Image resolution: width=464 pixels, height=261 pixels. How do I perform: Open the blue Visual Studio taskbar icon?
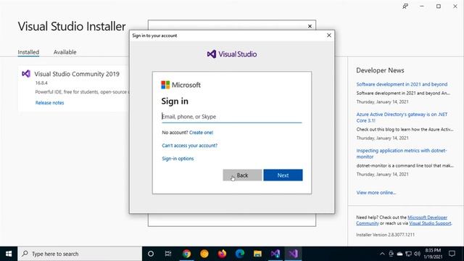tap(275, 254)
